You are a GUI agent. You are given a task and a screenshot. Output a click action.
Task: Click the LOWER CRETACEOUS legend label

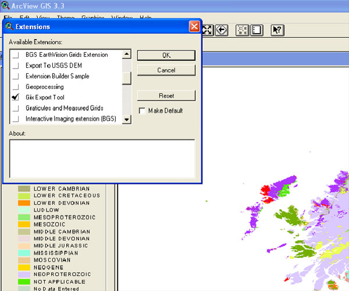pos(67,196)
